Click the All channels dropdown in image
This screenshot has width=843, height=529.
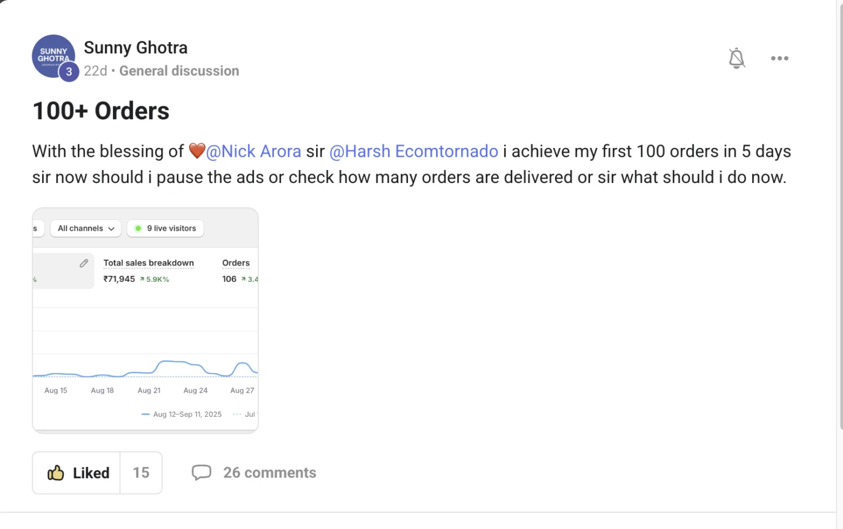click(x=86, y=229)
